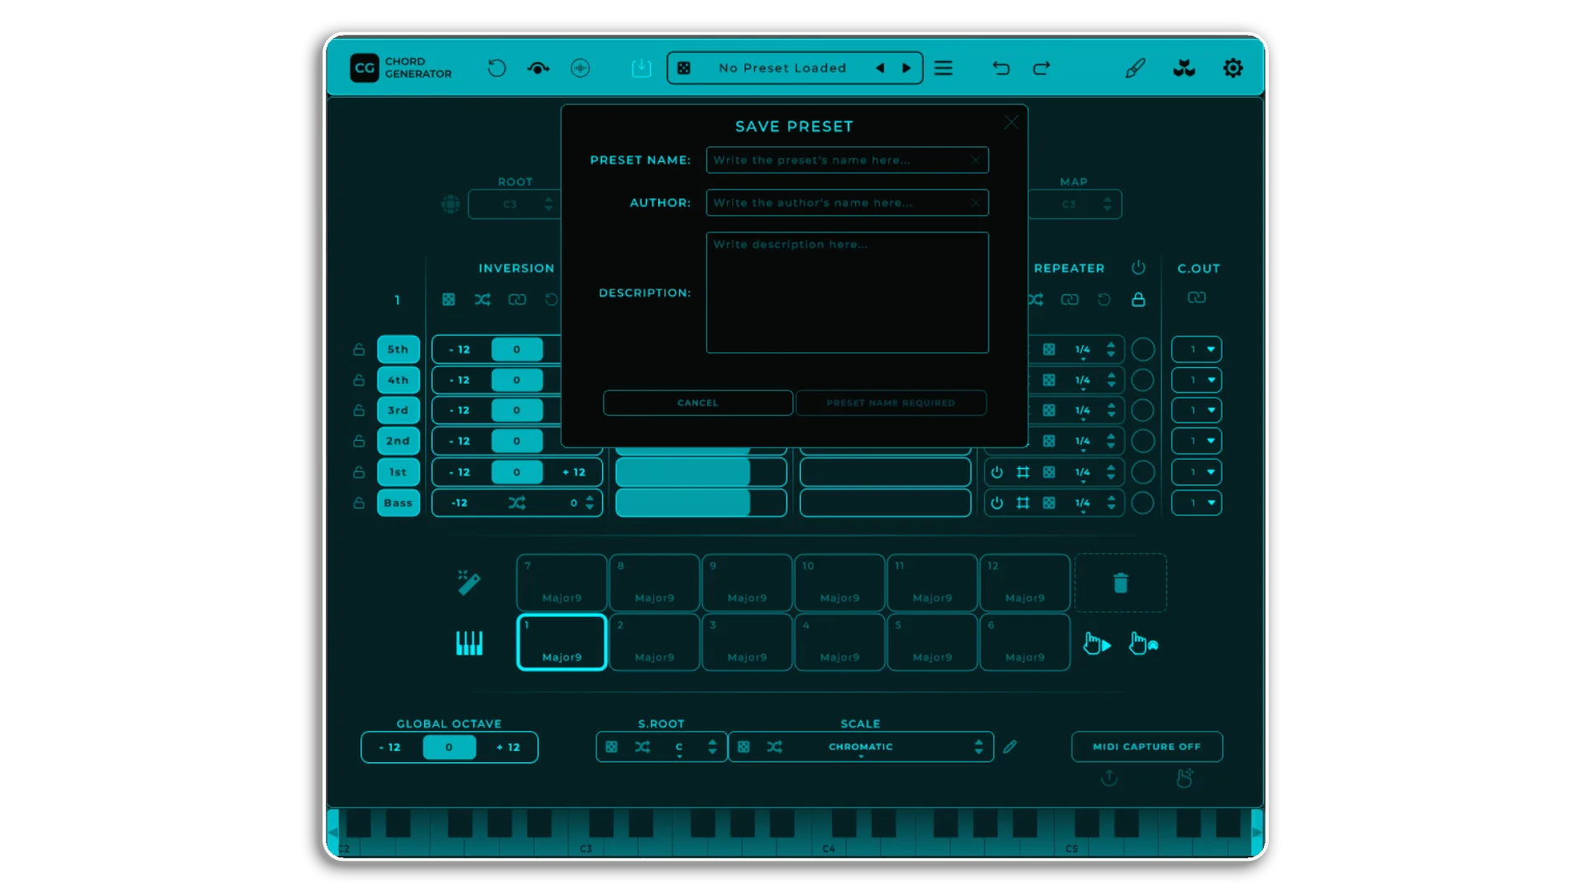The image size is (1588, 893).
Task: Close the Save Preset dialog
Action: (x=1012, y=122)
